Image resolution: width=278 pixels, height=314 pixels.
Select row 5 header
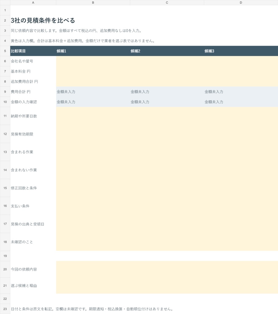pos(5,51)
